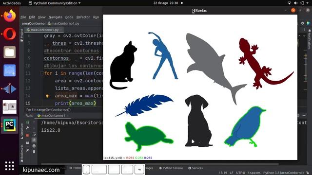Pin the Run tab with pin icon
312x175 pixels.
(27, 150)
